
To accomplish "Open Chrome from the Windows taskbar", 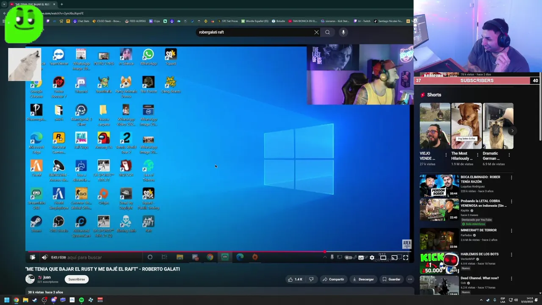I will tap(16, 300).
